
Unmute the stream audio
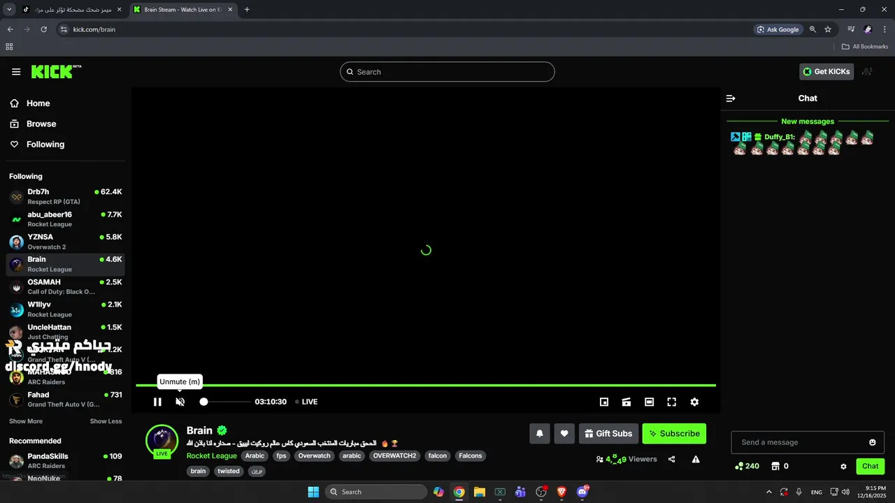(180, 402)
